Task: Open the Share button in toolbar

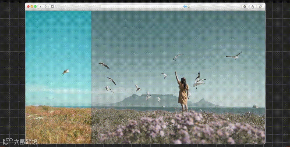Action: [x=253, y=6]
